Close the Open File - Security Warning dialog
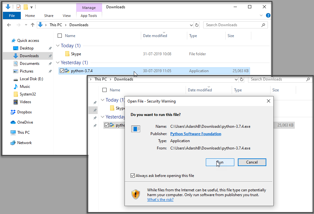314x214 pixels. [x=269, y=101]
